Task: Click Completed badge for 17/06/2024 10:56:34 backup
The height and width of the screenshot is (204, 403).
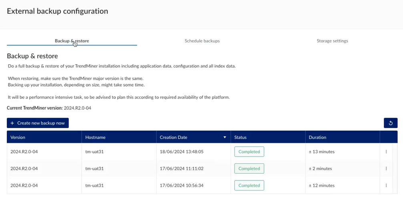Action: (249, 185)
